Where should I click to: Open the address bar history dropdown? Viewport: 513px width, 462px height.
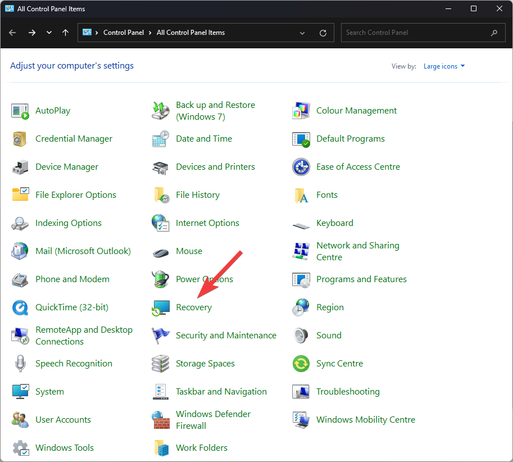(302, 33)
